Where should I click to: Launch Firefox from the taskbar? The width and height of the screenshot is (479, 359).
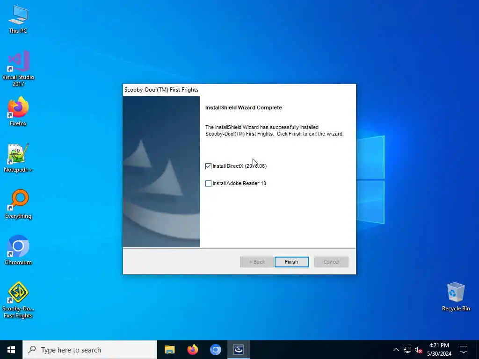pos(192,350)
